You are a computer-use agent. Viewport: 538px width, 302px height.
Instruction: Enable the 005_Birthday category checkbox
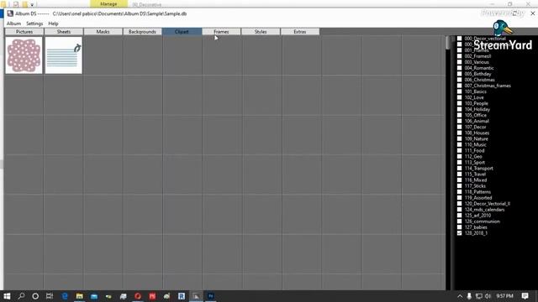[460, 74]
